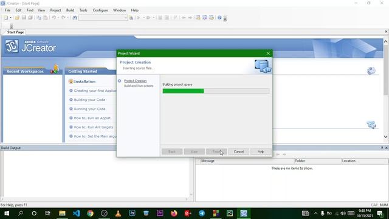Open the Build menu
The image size is (389, 219).
tap(71, 10)
